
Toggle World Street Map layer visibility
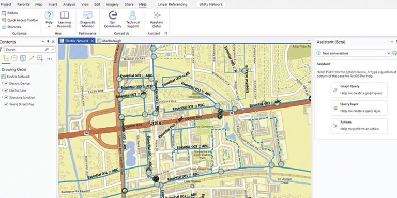click(x=6, y=104)
